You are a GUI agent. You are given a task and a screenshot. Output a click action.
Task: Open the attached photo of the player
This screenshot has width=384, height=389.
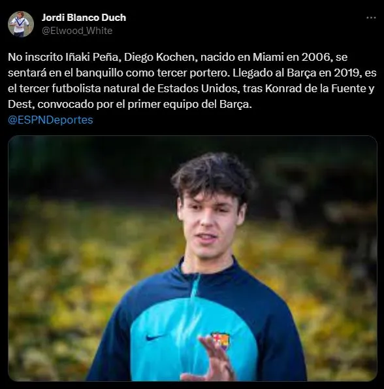(193, 258)
